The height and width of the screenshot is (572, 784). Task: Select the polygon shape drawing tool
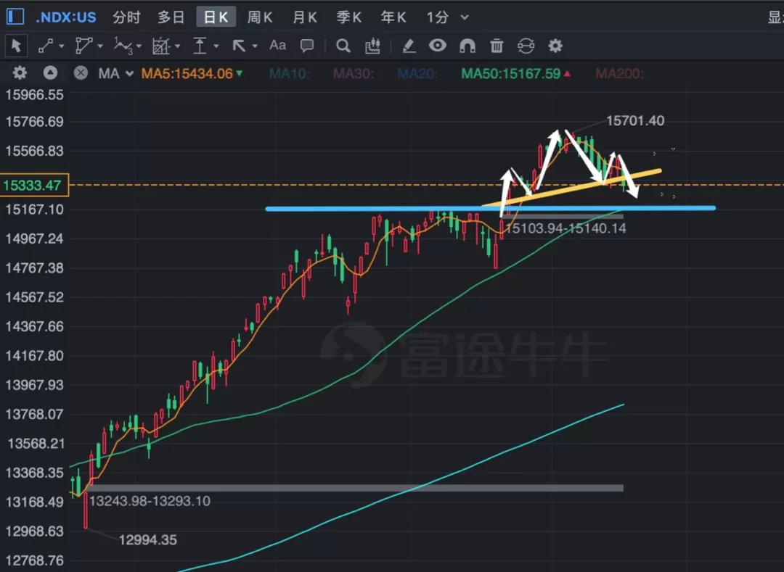pos(83,46)
